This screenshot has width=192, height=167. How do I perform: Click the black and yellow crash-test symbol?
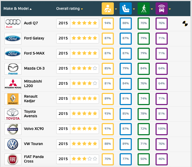click(185, 24)
